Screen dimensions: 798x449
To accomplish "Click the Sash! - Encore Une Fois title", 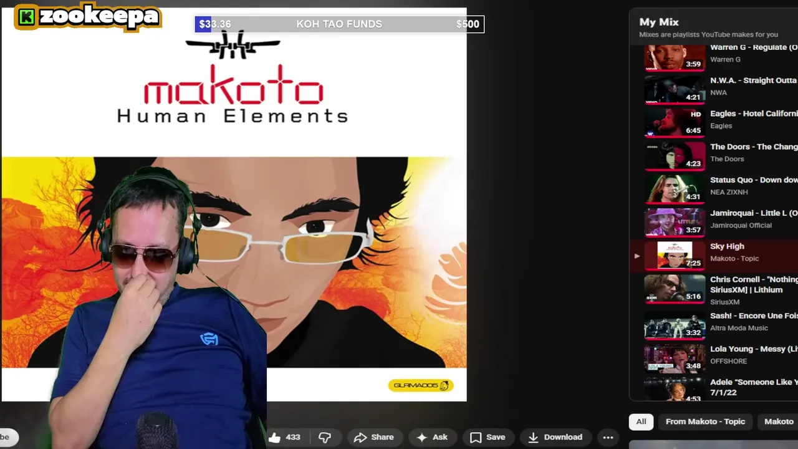I will 754,316.
